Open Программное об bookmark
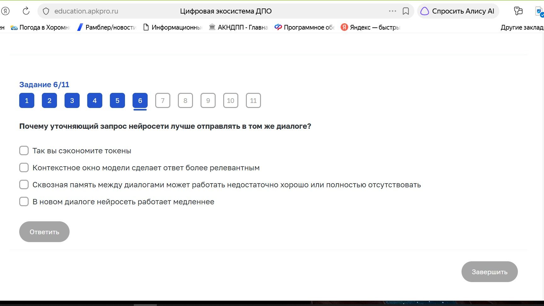The width and height of the screenshot is (544, 306). coord(304,27)
